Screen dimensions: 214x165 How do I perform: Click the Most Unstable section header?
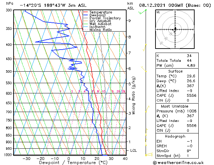pos(175,106)
